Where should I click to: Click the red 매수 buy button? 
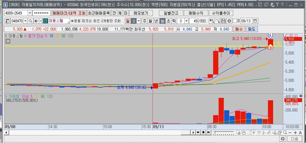tap(239, 29)
